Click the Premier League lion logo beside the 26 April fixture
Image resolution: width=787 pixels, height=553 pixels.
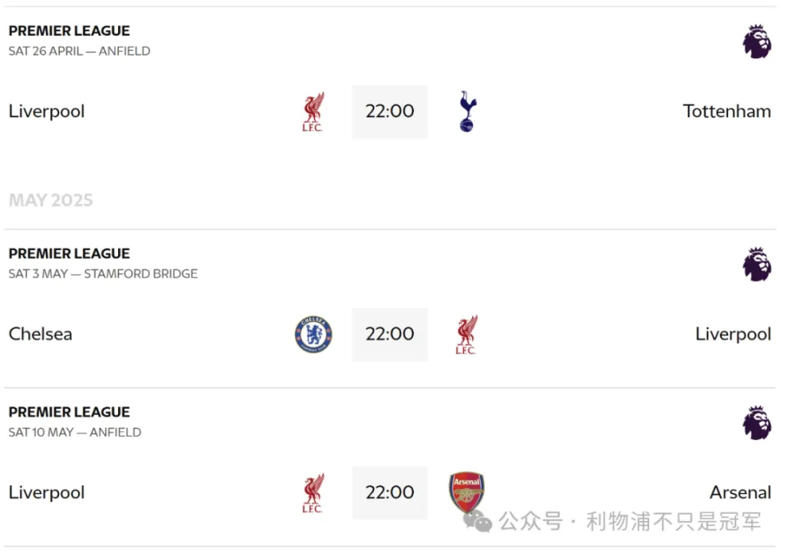point(757,42)
